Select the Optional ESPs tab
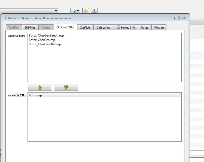 point(65,27)
